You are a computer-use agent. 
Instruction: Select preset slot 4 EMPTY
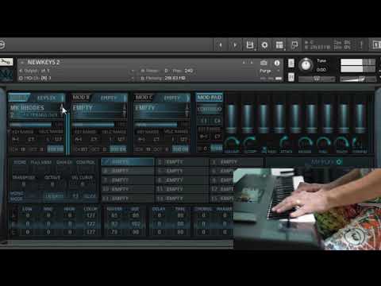coord(128,171)
